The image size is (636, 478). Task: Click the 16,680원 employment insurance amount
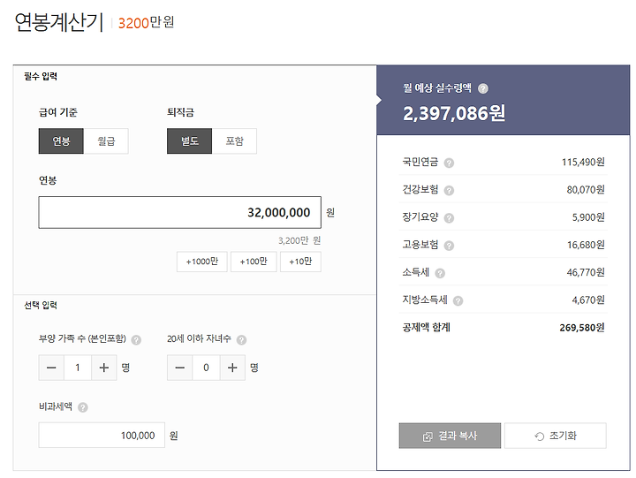[586, 245]
